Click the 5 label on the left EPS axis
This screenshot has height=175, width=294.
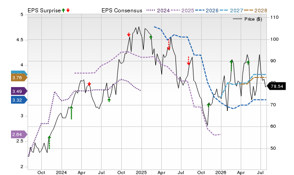(22, 15)
